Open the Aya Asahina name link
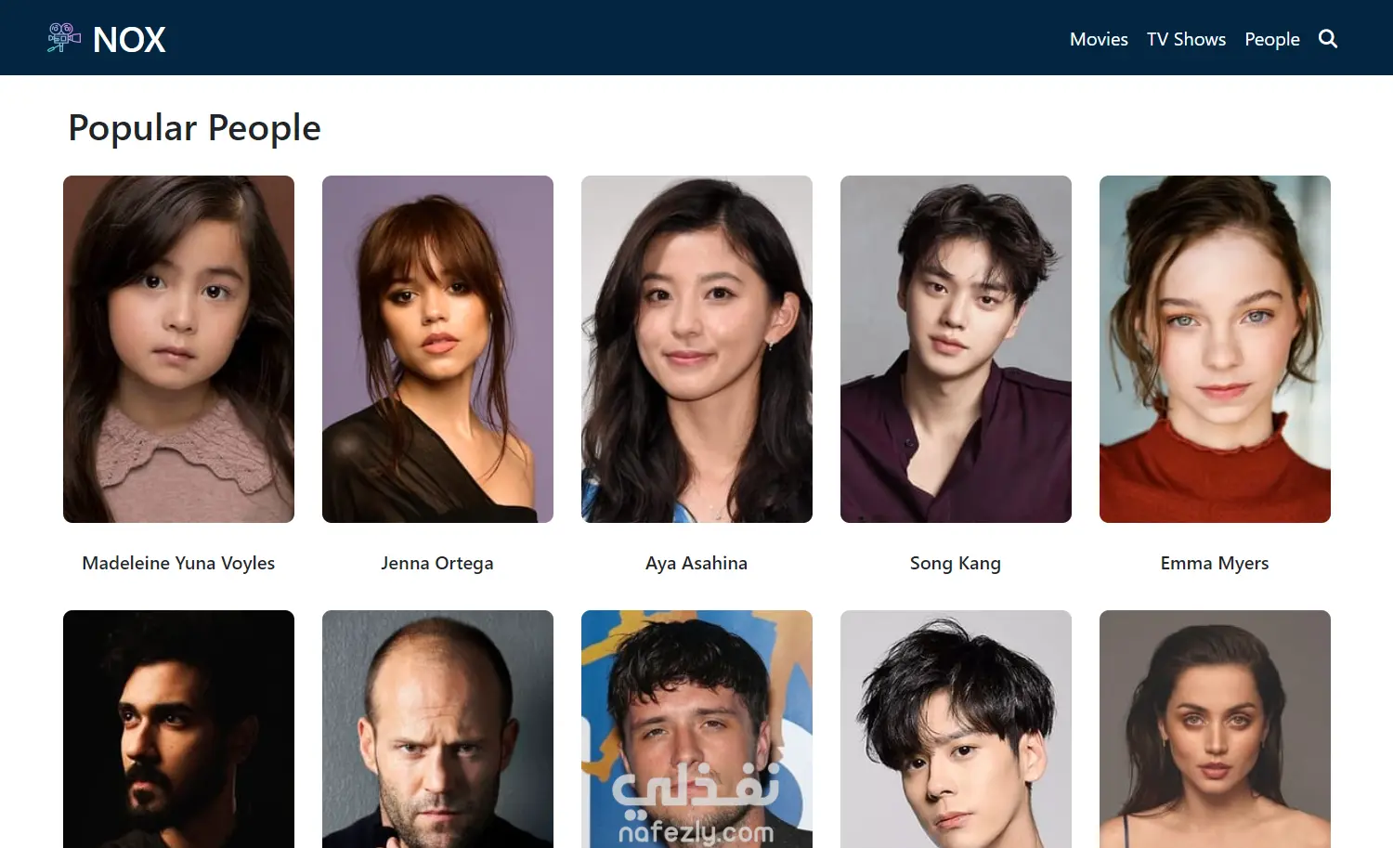The height and width of the screenshot is (848, 1393). (696, 563)
